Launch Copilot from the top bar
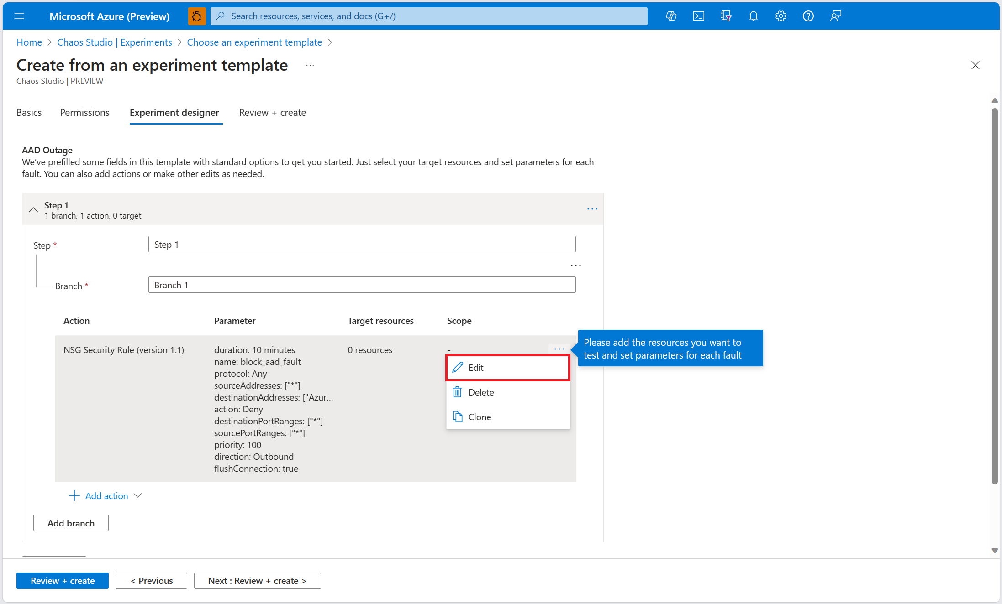1002x604 pixels. tap(671, 16)
